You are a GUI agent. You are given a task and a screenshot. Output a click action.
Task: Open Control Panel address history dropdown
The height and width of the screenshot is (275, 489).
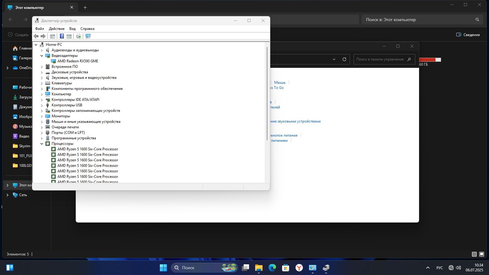pyautogui.click(x=334, y=59)
